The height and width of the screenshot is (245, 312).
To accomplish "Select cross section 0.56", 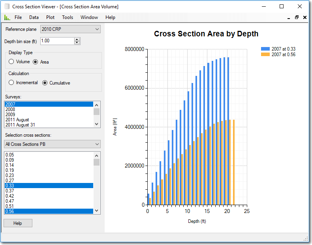I will pos(49,211).
